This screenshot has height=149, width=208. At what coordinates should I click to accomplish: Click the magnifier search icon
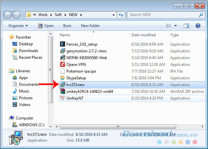click(x=201, y=15)
